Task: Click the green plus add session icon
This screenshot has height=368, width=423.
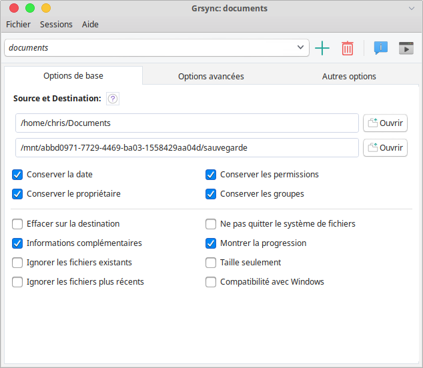Action: (x=322, y=48)
